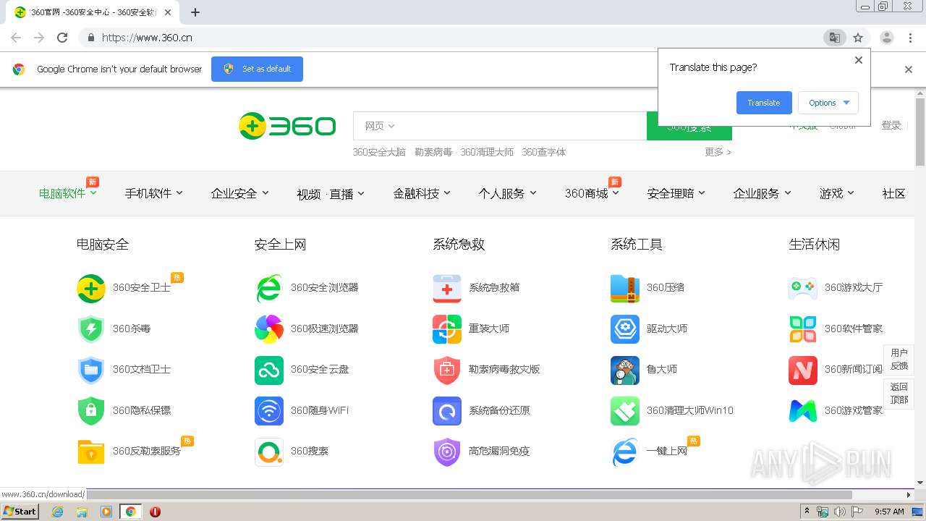The image size is (926, 521).
Task: Expand the 安全理赔 menu
Action: point(676,193)
